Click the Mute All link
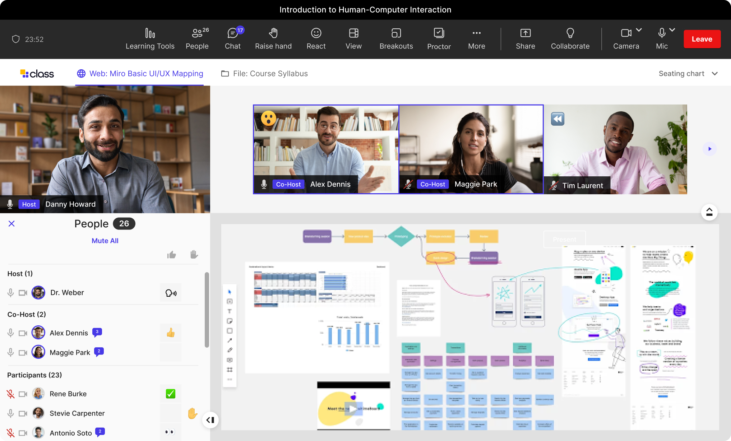 (x=105, y=241)
